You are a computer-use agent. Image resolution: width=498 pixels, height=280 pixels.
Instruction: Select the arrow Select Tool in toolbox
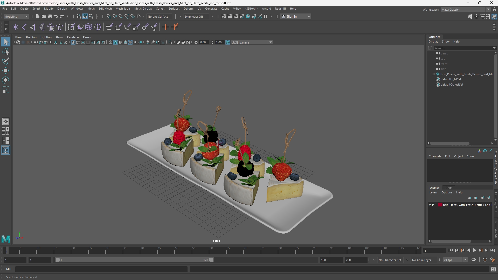click(x=6, y=42)
